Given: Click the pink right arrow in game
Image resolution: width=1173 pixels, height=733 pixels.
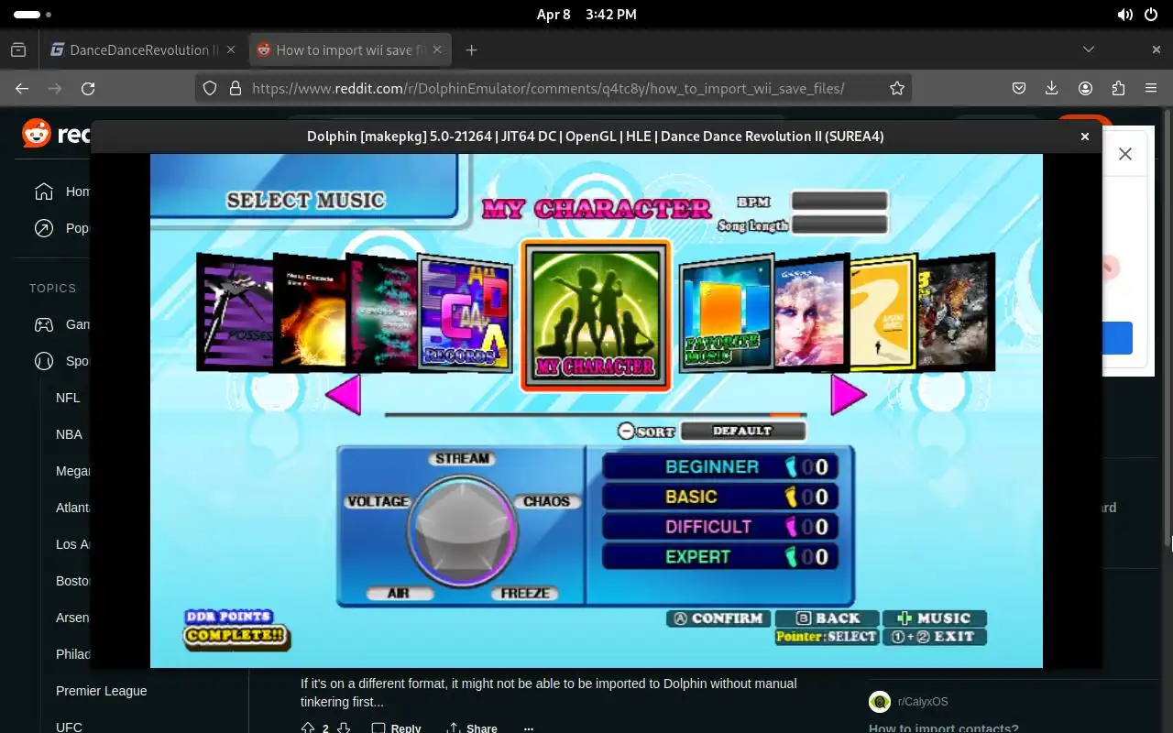Looking at the screenshot, I should [848, 395].
